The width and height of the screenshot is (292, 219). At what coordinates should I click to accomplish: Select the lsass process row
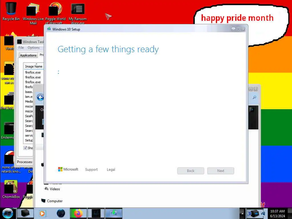(29, 92)
